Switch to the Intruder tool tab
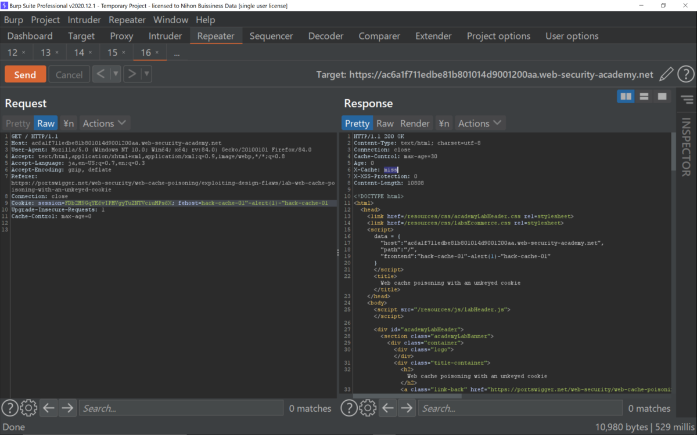 (x=165, y=36)
